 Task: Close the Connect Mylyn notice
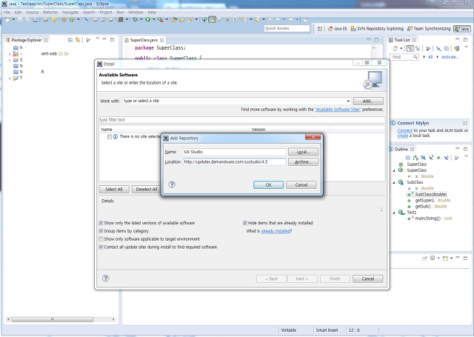[464, 123]
